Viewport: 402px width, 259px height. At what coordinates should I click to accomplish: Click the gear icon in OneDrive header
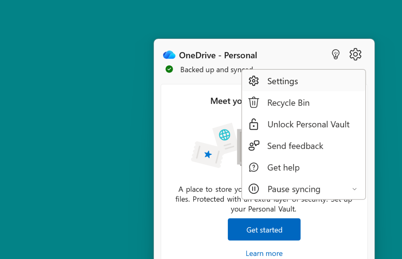tap(355, 54)
